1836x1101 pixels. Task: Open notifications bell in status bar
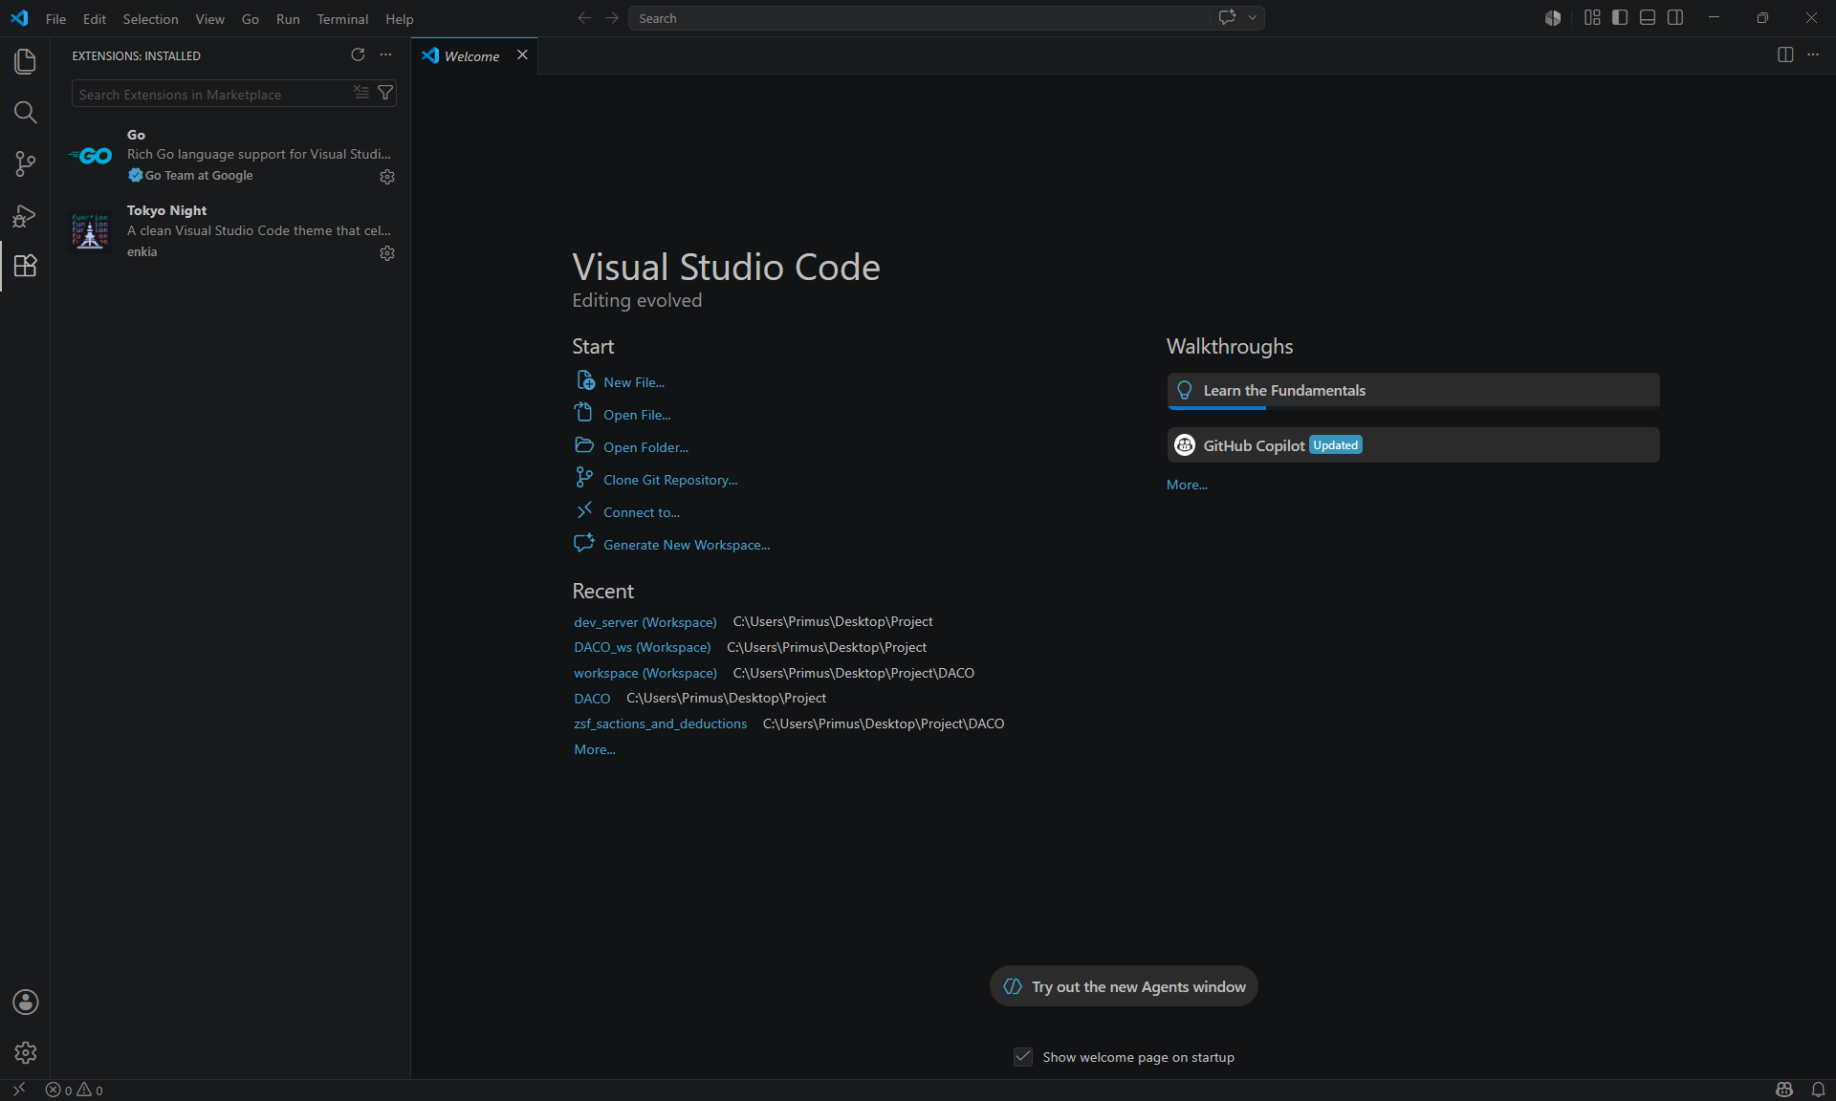[x=1818, y=1090]
